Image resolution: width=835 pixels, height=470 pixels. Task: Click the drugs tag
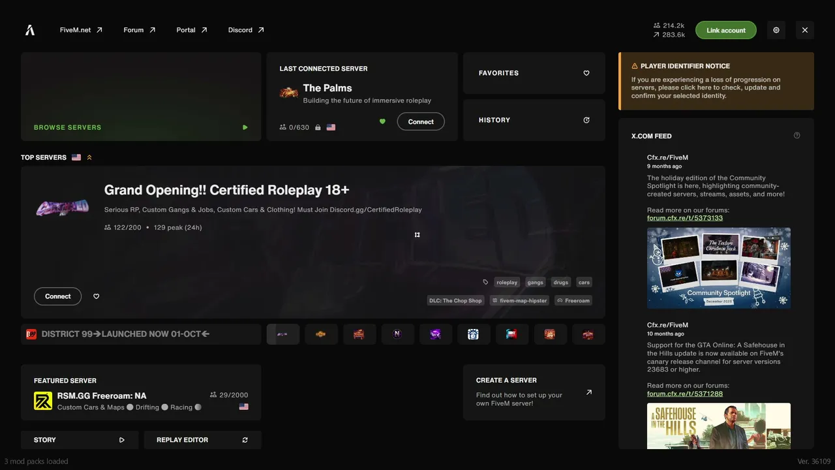pos(561,282)
